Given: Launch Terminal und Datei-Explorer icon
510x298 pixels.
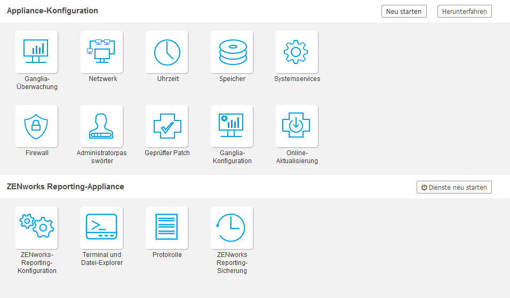Looking at the screenshot, I should click(x=101, y=228).
